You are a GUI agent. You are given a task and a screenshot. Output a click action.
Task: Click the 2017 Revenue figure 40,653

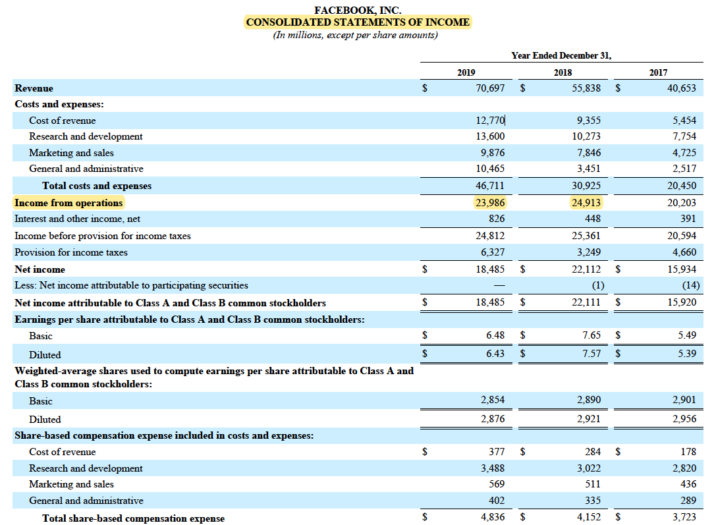coord(682,88)
